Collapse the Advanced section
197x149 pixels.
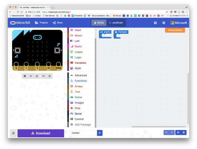pyautogui.click(x=81, y=75)
